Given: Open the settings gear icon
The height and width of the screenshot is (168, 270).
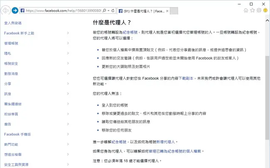Looking at the screenshot, I should click(259, 10).
